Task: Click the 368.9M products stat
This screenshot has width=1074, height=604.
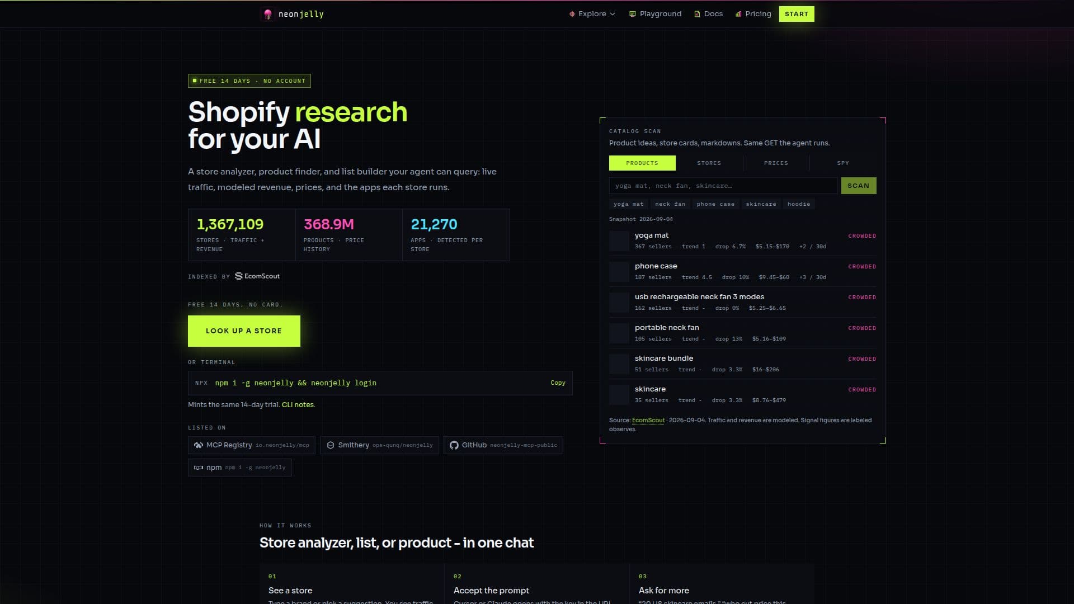Action: point(348,235)
